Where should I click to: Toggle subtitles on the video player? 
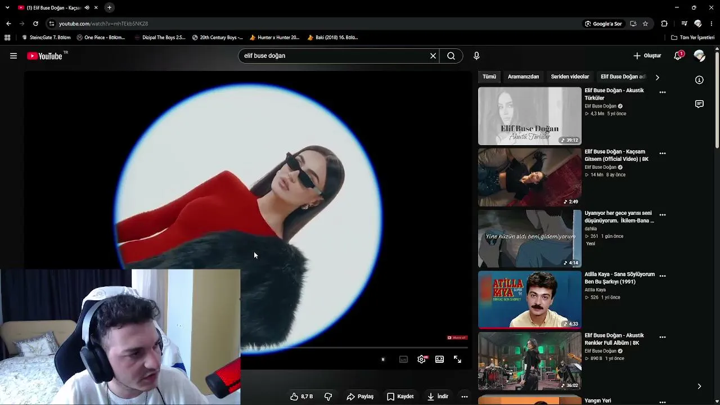tap(403, 359)
